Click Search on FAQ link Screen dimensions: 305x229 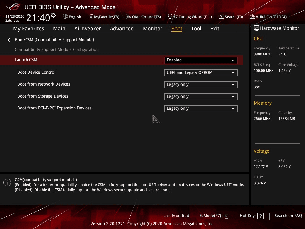coord(288,216)
